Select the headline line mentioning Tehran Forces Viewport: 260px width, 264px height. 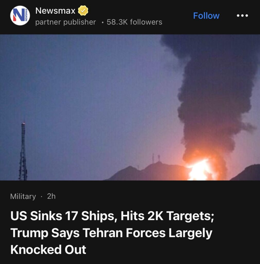coord(111,233)
